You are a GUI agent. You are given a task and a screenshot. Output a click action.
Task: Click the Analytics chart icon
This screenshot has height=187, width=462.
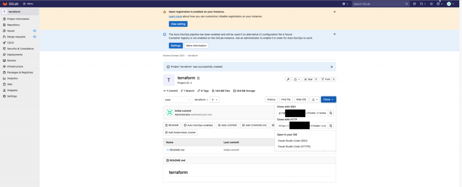point(4,78)
